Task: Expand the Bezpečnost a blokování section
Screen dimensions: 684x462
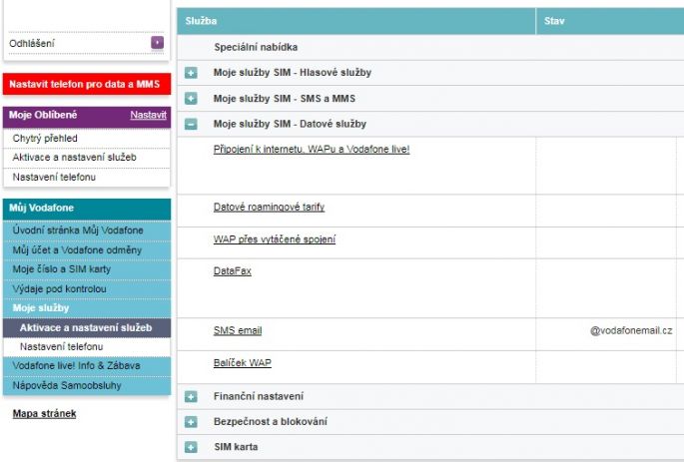Action: pos(191,422)
